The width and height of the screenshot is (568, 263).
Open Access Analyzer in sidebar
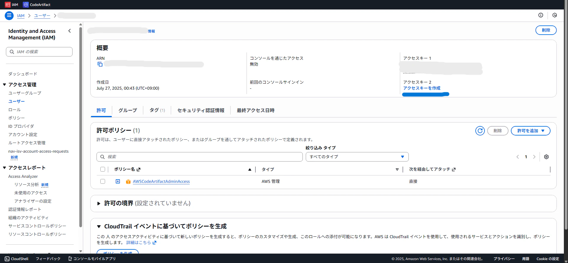point(23,176)
